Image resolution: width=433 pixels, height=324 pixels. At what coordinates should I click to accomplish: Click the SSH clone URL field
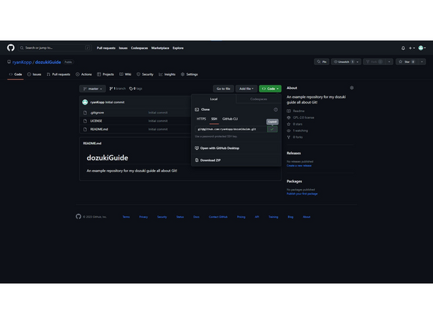[x=231, y=129]
